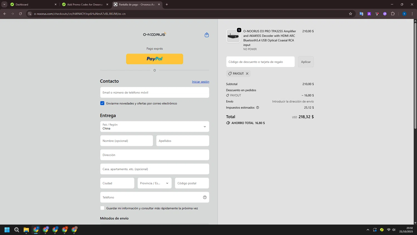
Task: Select the Pantalla de pago tab
Action: point(137,4)
